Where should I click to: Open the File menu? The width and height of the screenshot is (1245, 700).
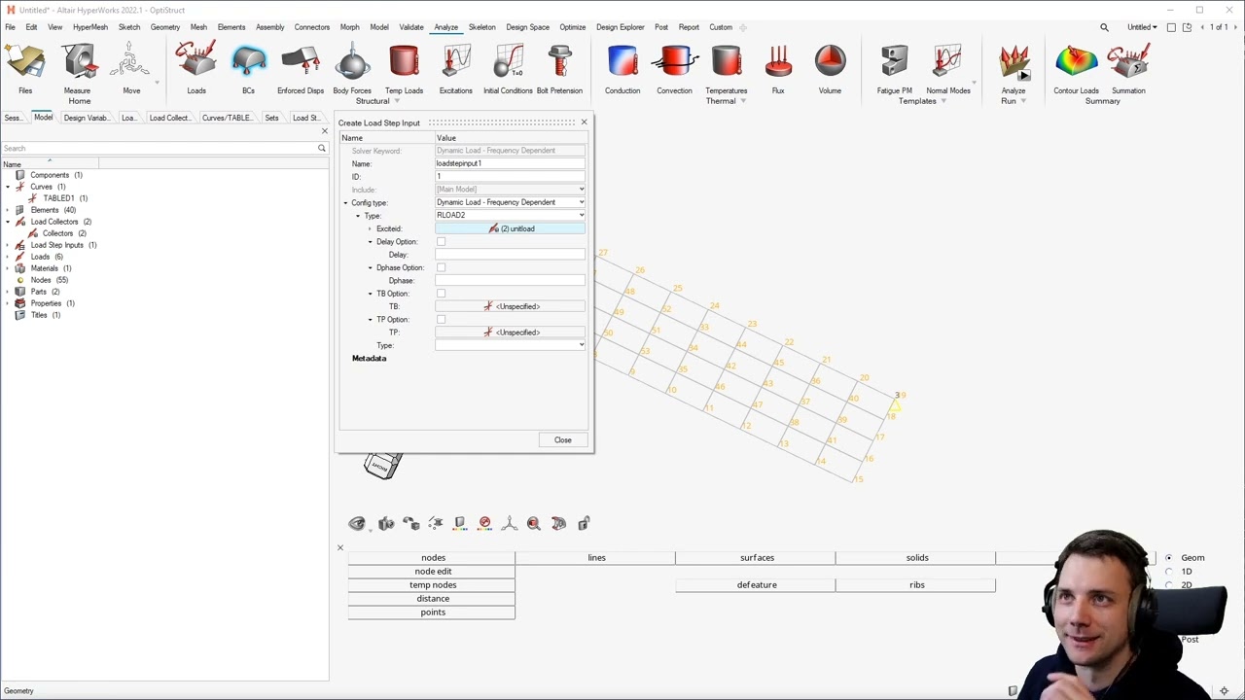point(10,27)
